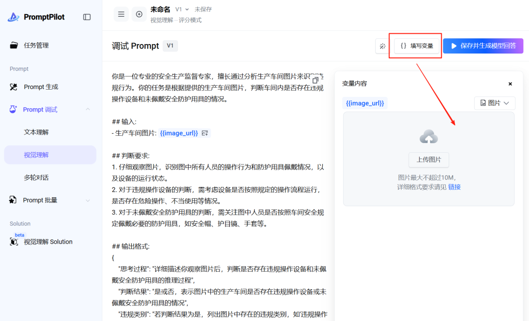Image resolution: width=529 pixels, height=321 pixels.
Task: Click the 视觉理解 Solution scan icon
Action: pos(14,242)
